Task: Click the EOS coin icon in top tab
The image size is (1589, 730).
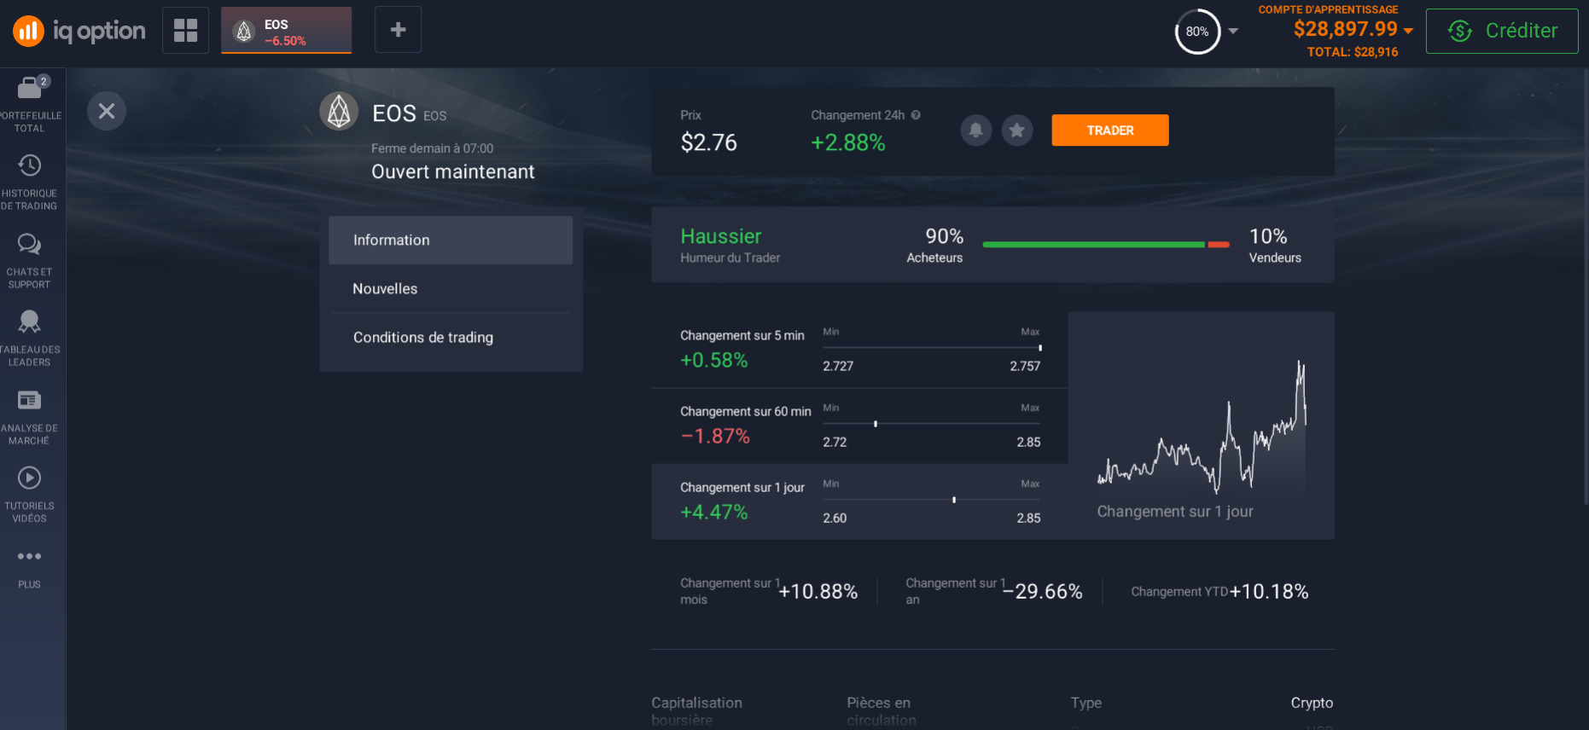Action: coord(244,32)
